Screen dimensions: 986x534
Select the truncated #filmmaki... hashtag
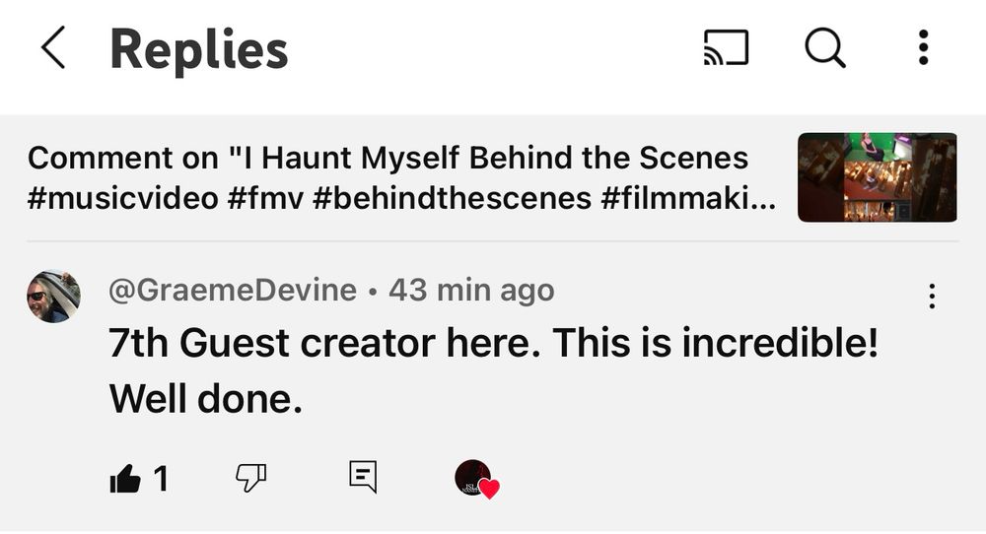(x=687, y=198)
